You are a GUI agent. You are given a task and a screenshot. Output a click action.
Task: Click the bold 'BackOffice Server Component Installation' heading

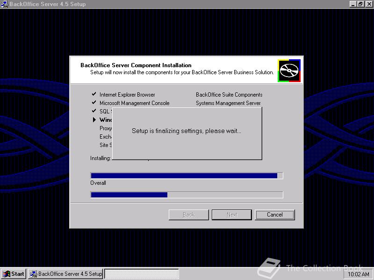point(136,65)
